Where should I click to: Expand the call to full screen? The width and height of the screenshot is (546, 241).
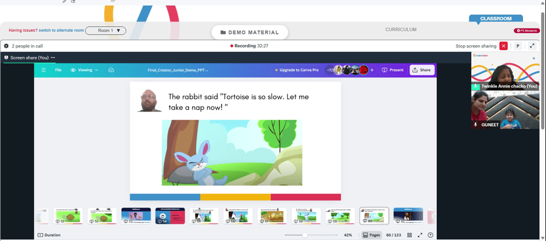(532, 46)
